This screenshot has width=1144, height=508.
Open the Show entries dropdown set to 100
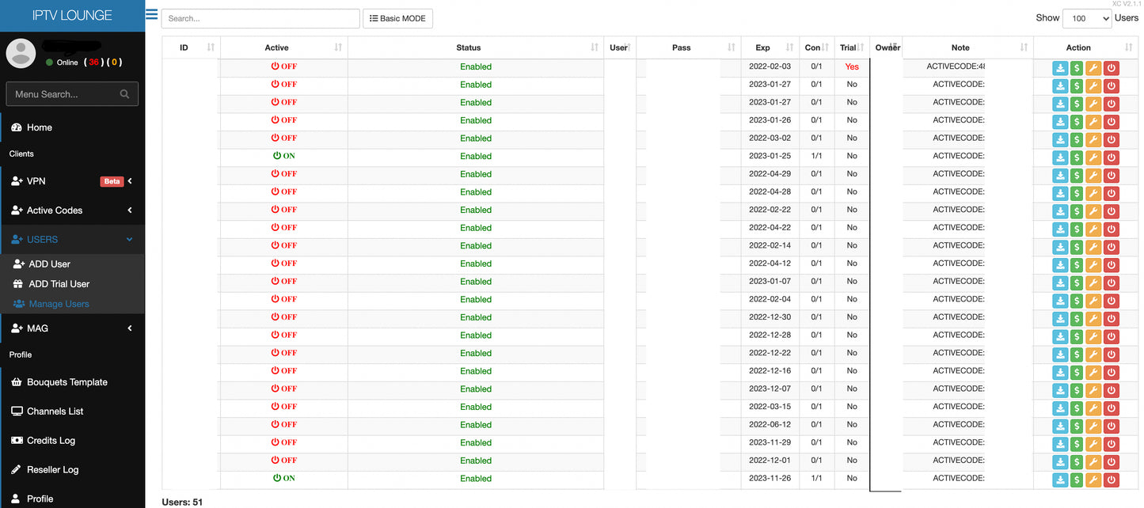(x=1087, y=18)
